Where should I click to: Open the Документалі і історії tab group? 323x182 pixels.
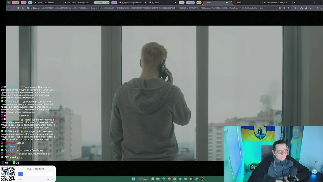(x=102, y=3)
